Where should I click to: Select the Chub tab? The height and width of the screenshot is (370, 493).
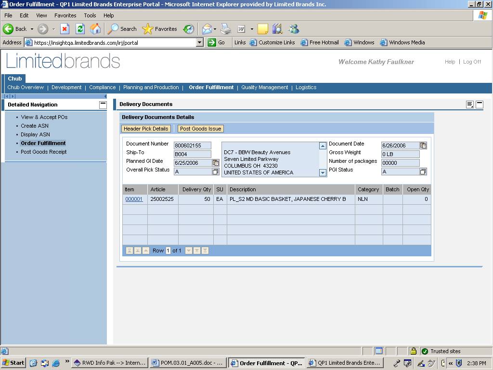(x=15, y=79)
